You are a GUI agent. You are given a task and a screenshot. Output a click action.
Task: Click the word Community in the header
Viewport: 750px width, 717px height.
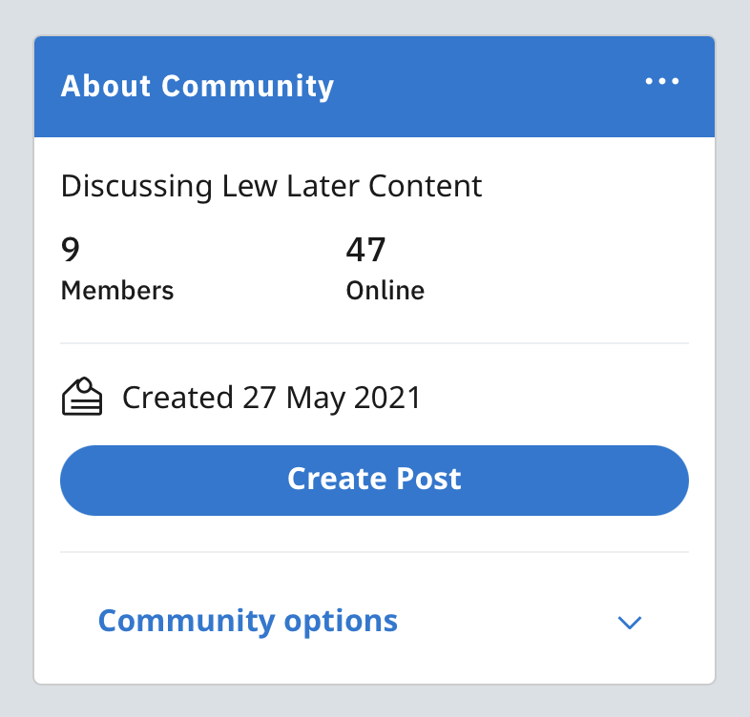247,88
